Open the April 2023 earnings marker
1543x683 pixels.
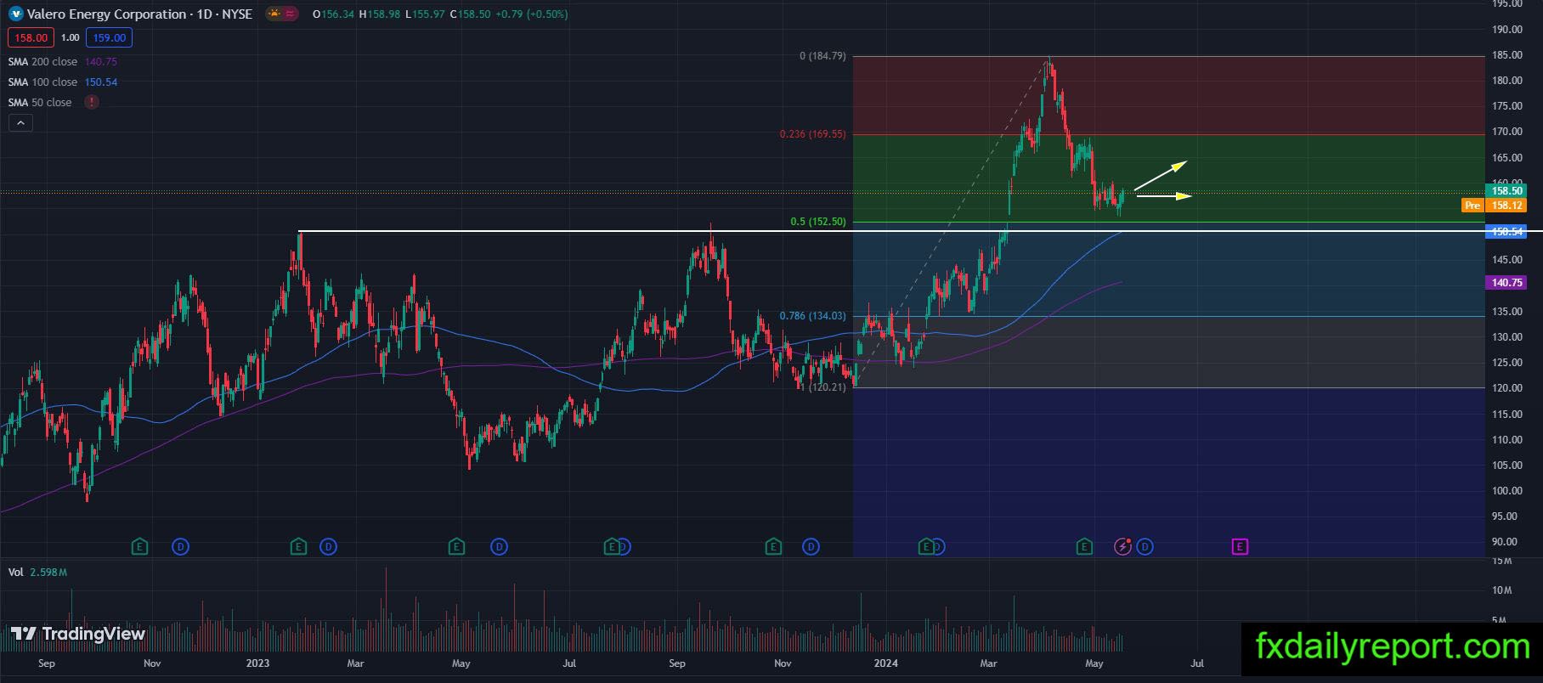pos(456,547)
